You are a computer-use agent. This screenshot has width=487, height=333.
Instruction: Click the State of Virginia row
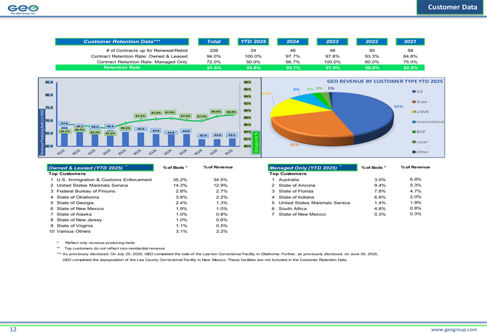[139, 226]
